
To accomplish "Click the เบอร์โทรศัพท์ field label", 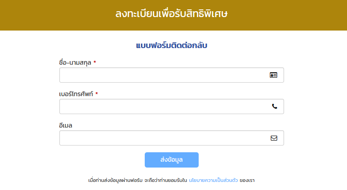I will tap(76, 94).
